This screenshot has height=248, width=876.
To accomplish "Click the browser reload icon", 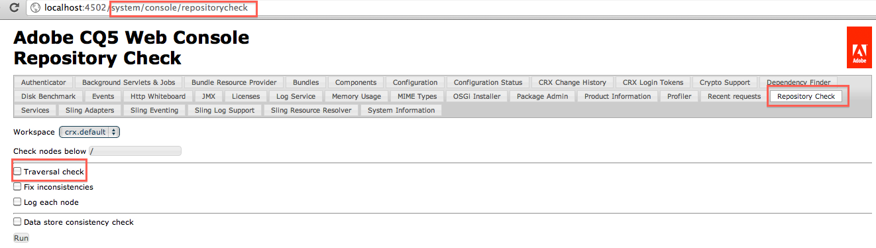I will coord(13,8).
